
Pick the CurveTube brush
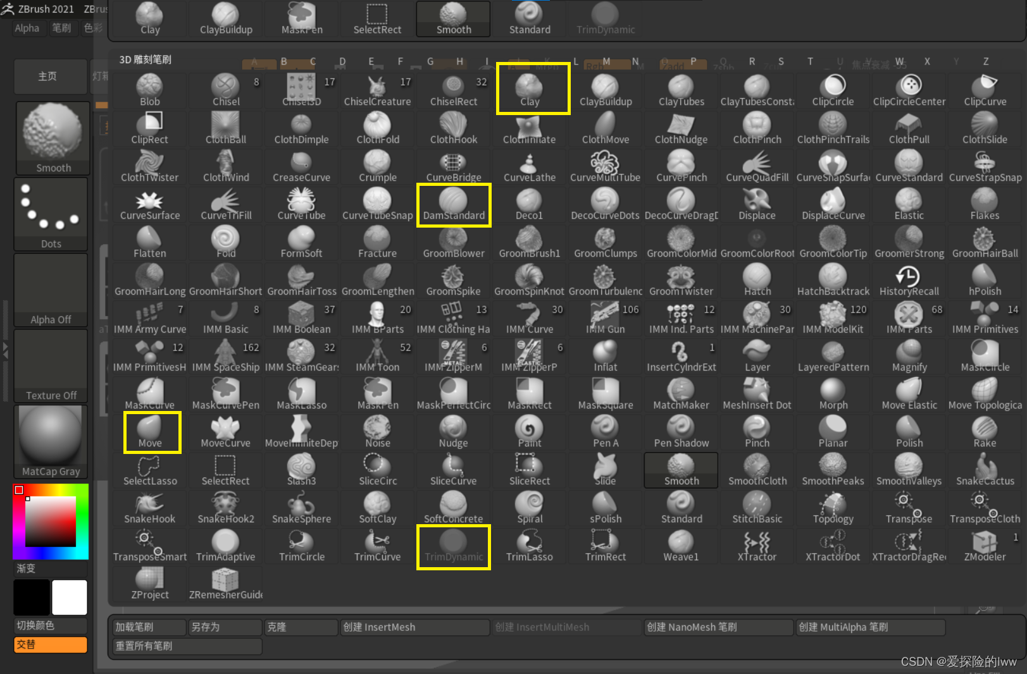point(302,204)
